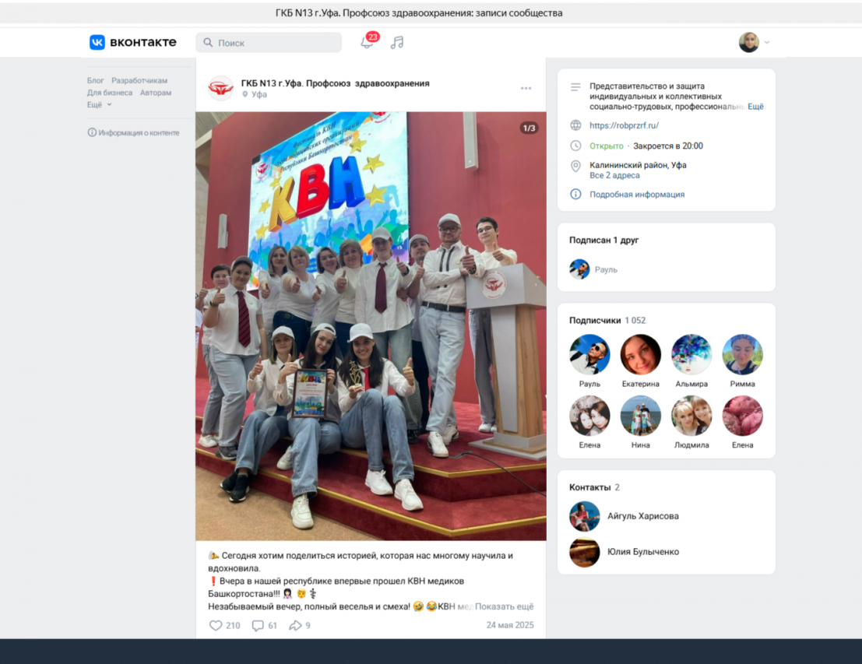Expand description with Ещё link
This screenshot has width=862, height=664.
[x=755, y=107]
